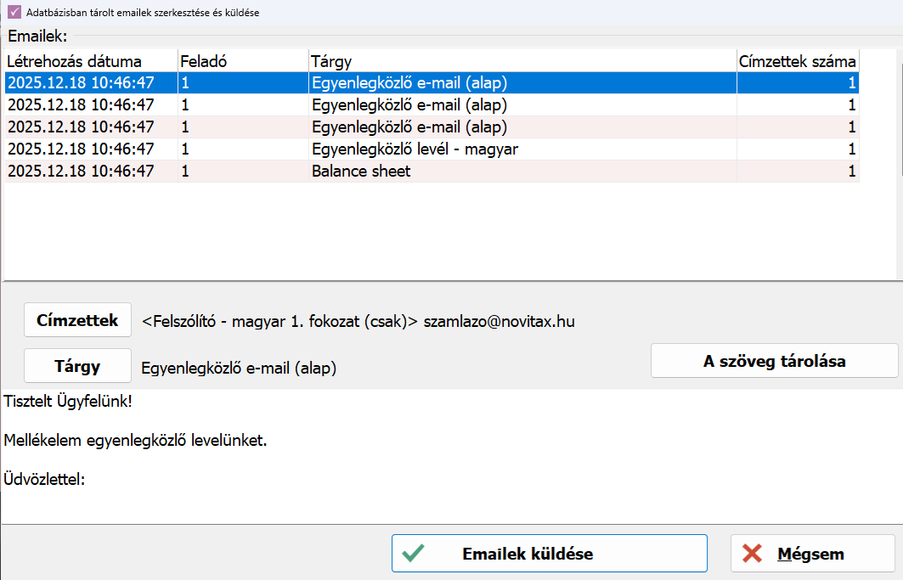This screenshot has height=580, width=903.
Task: Click the green checkmark send icon
Action: (414, 554)
